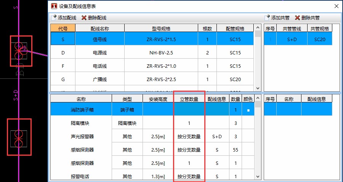Close the 设备及配线信息表 dialog
Image resolution: width=343 pixels, height=182 pixels.
coord(336,6)
